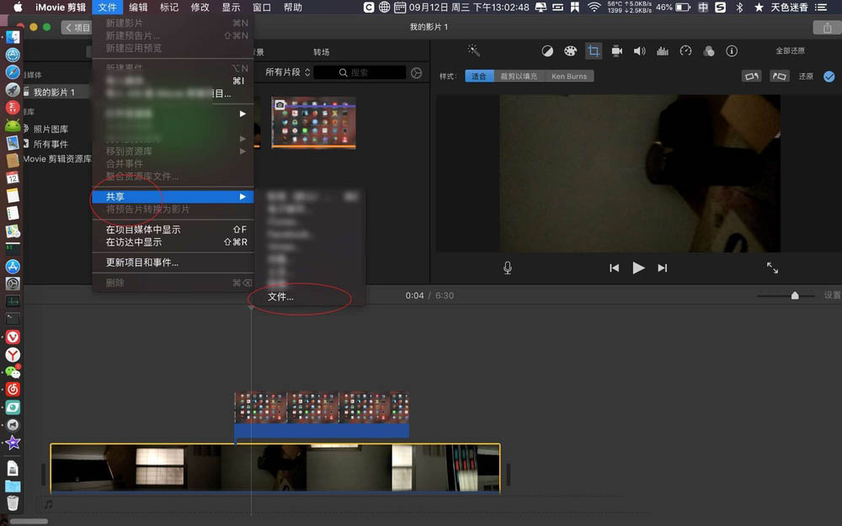Image resolution: width=842 pixels, height=526 pixels.
Task: Open the 标记 menu
Action: (169, 7)
